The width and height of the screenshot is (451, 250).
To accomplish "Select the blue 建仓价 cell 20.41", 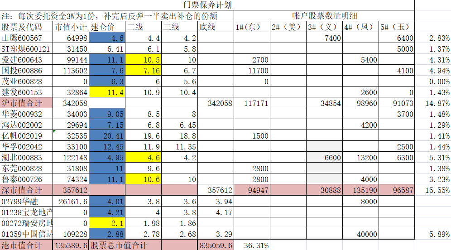I will coord(107,136).
